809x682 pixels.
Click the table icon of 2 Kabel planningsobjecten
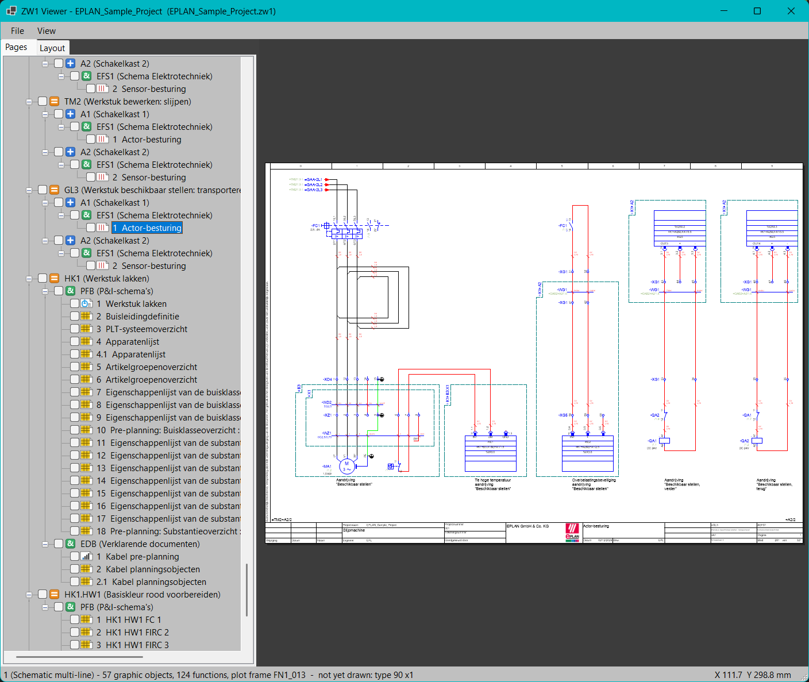click(86, 569)
